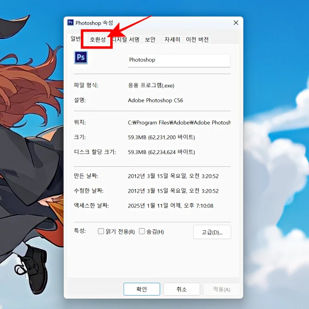Open the 호환성 tab
The image size is (309, 309).
[x=98, y=40]
